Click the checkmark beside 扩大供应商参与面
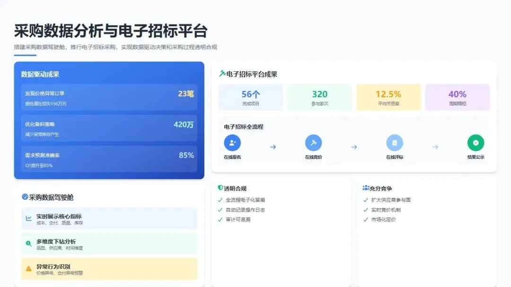The height and width of the screenshot is (287, 511). point(365,200)
